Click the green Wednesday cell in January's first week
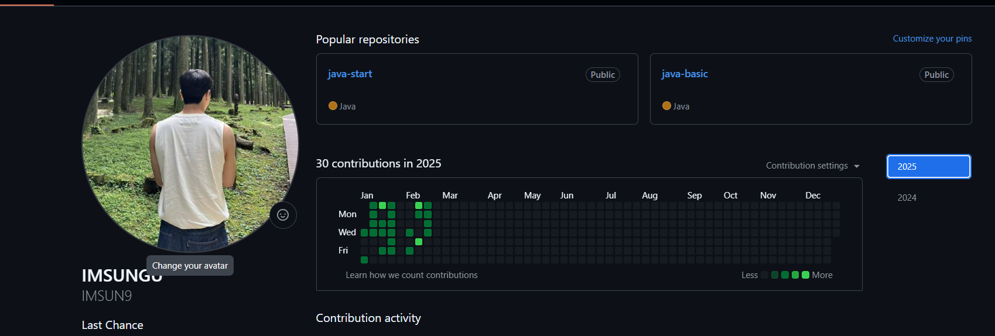 (x=364, y=232)
